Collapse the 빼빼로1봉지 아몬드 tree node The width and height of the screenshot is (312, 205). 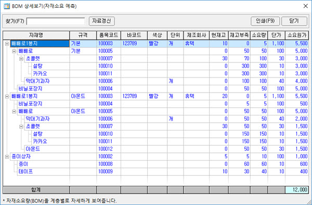pos(7,96)
